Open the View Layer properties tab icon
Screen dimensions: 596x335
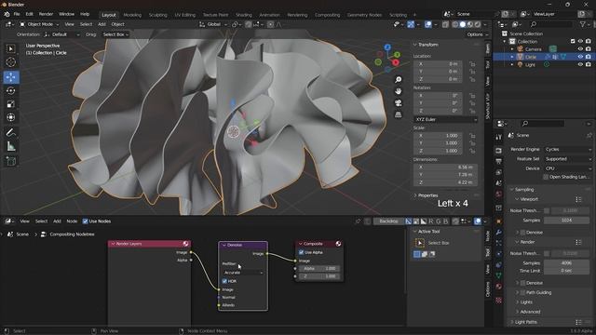(x=499, y=172)
